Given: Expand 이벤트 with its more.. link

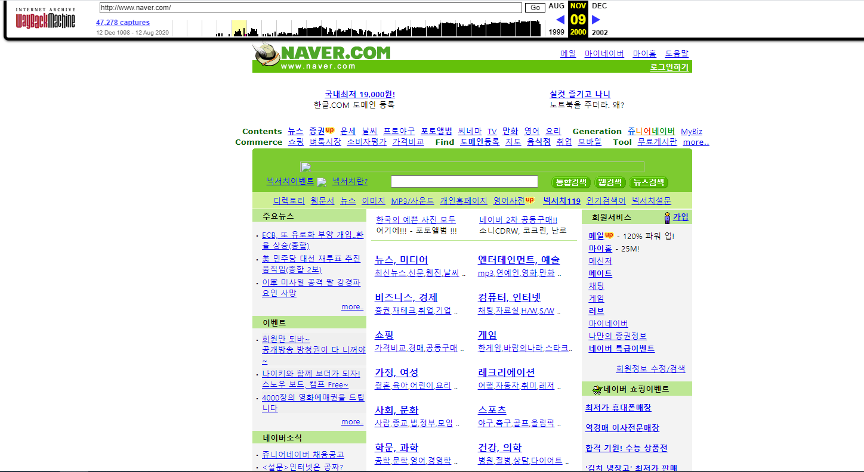Looking at the screenshot, I should (352, 422).
